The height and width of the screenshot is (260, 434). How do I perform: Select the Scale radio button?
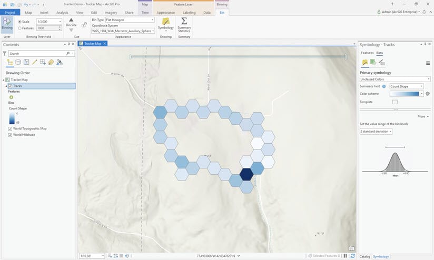click(19, 22)
